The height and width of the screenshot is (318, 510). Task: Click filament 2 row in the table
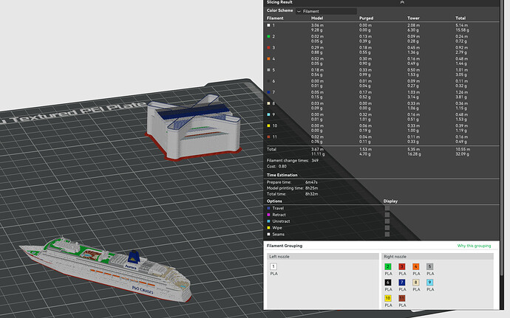click(383, 39)
